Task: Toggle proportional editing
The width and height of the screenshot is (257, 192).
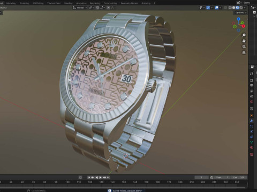Action: coord(108,7)
